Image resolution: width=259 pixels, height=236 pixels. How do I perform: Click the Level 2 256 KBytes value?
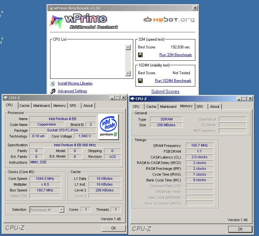[104, 190]
